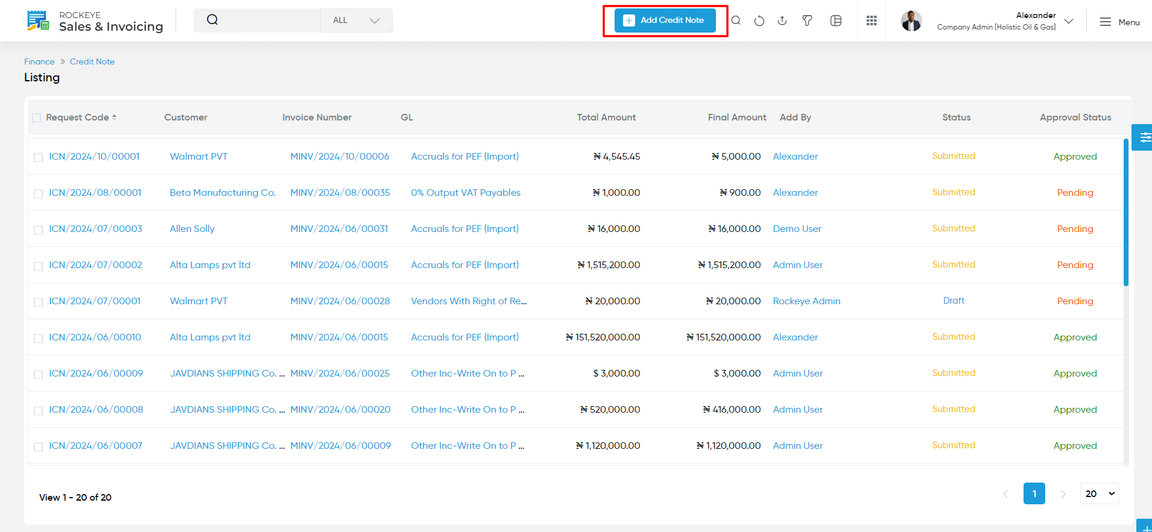This screenshot has height=532, width=1152.
Task: Click the table vertical scrollbar
Action: click(1125, 212)
